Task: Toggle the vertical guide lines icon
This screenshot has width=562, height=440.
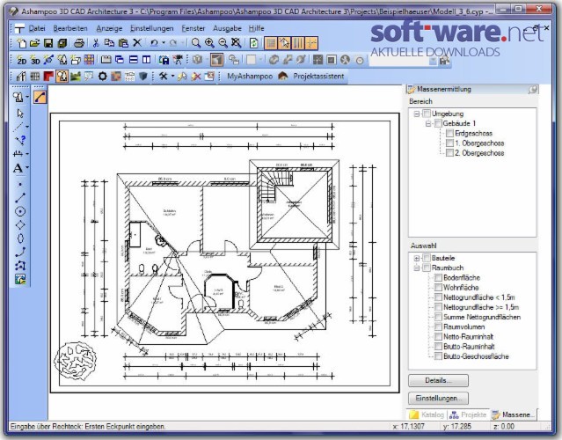Action: 298,43
